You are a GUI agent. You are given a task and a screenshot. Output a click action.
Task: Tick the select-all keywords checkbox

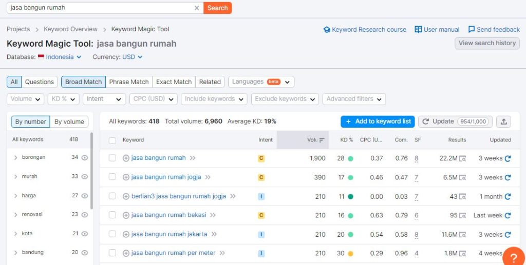tap(112, 140)
